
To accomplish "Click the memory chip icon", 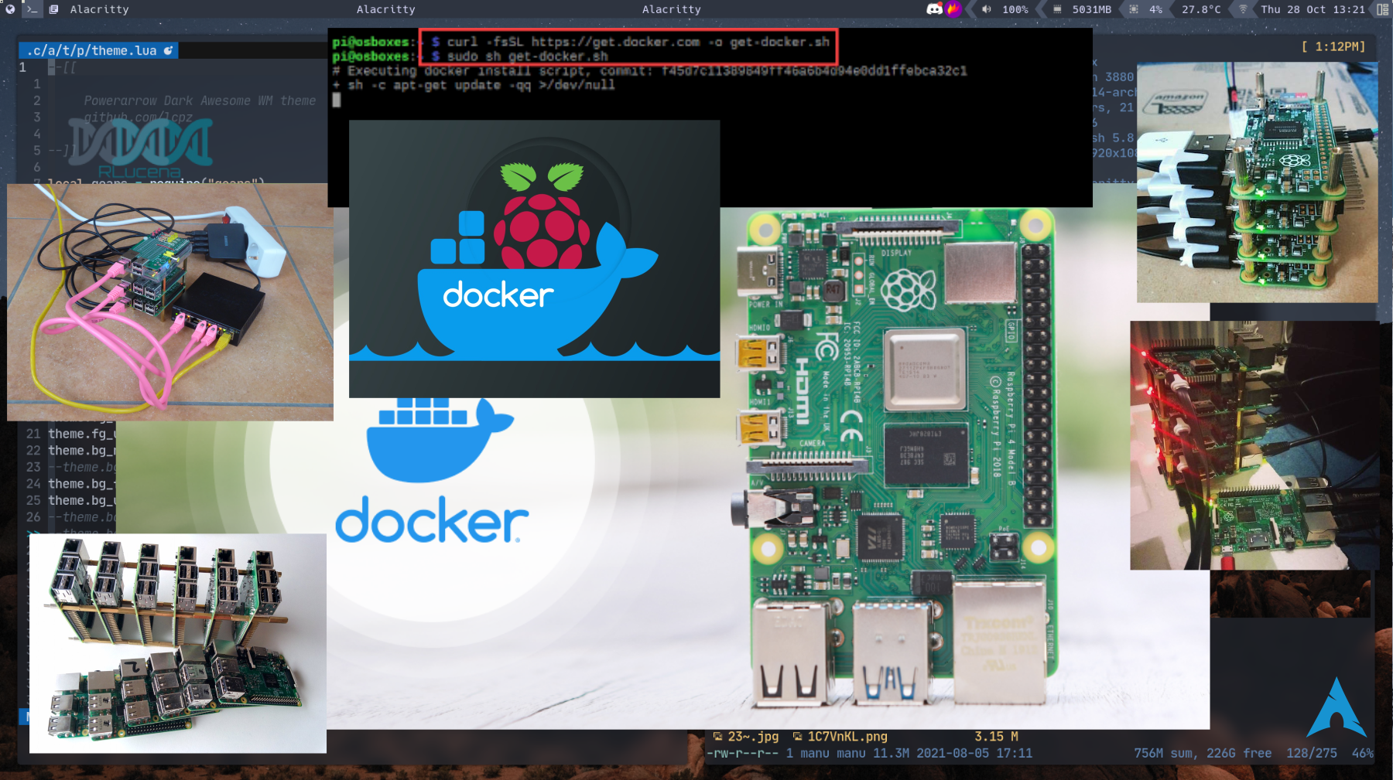I will pyautogui.click(x=1057, y=9).
